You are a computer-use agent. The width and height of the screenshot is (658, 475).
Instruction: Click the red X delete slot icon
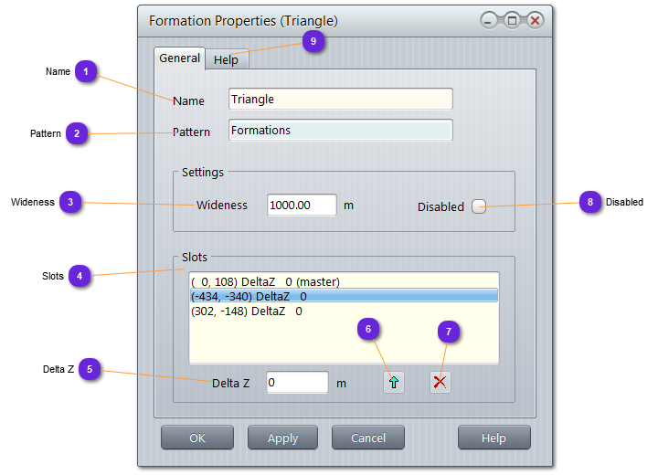[x=440, y=383]
